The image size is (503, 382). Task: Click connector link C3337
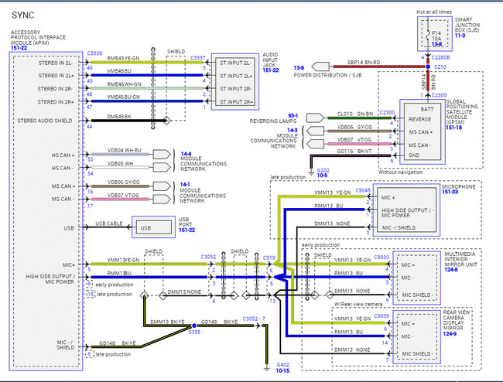[x=197, y=58]
